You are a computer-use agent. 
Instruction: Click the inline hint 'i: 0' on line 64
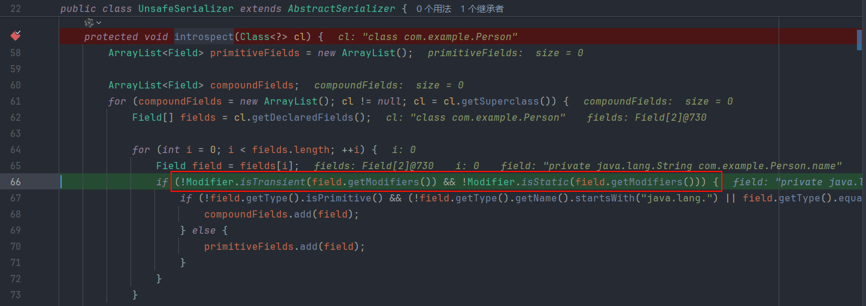(403, 149)
